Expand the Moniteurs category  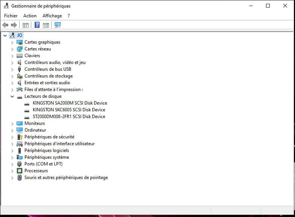(12, 124)
